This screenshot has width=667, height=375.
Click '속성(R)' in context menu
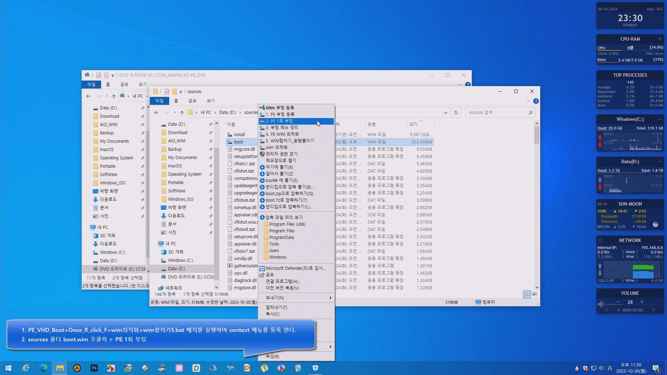click(296, 356)
